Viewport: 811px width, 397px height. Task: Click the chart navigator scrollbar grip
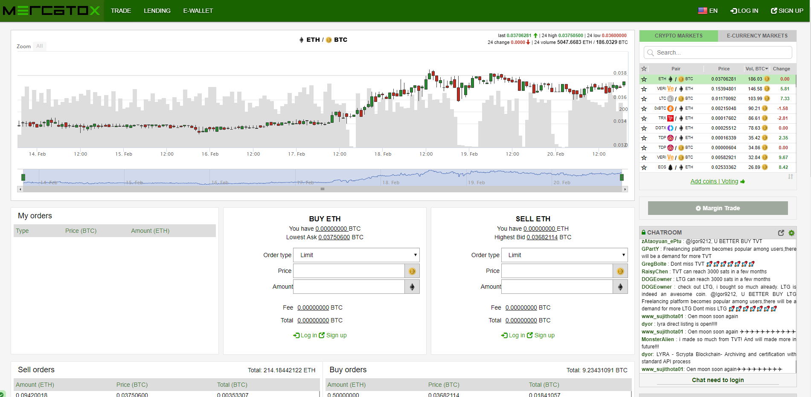[323, 189]
